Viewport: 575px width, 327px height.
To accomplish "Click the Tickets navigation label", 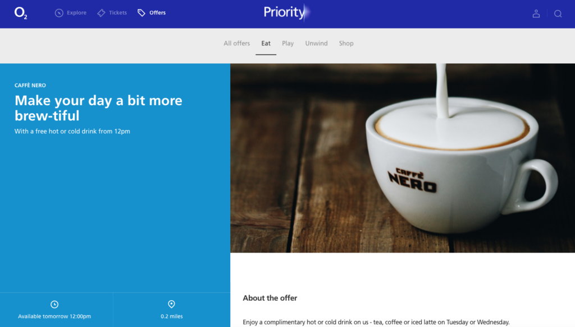I will [118, 13].
